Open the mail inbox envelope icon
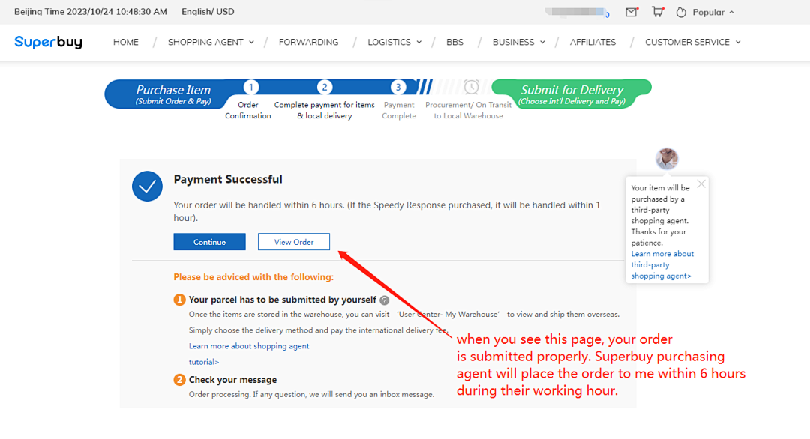Screen dimensions: 810x439 631,12
